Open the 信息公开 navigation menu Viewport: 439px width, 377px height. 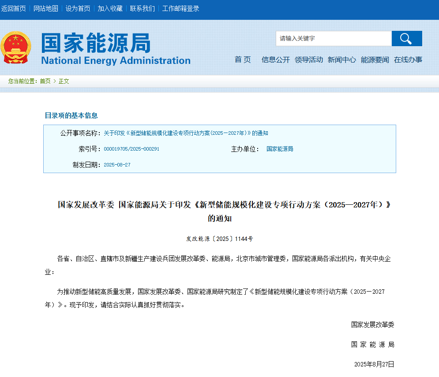click(x=274, y=60)
